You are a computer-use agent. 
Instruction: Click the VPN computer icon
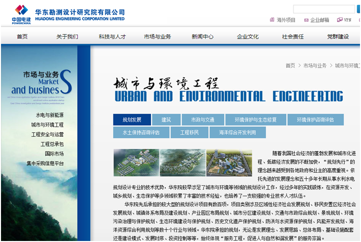click(x=338, y=20)
